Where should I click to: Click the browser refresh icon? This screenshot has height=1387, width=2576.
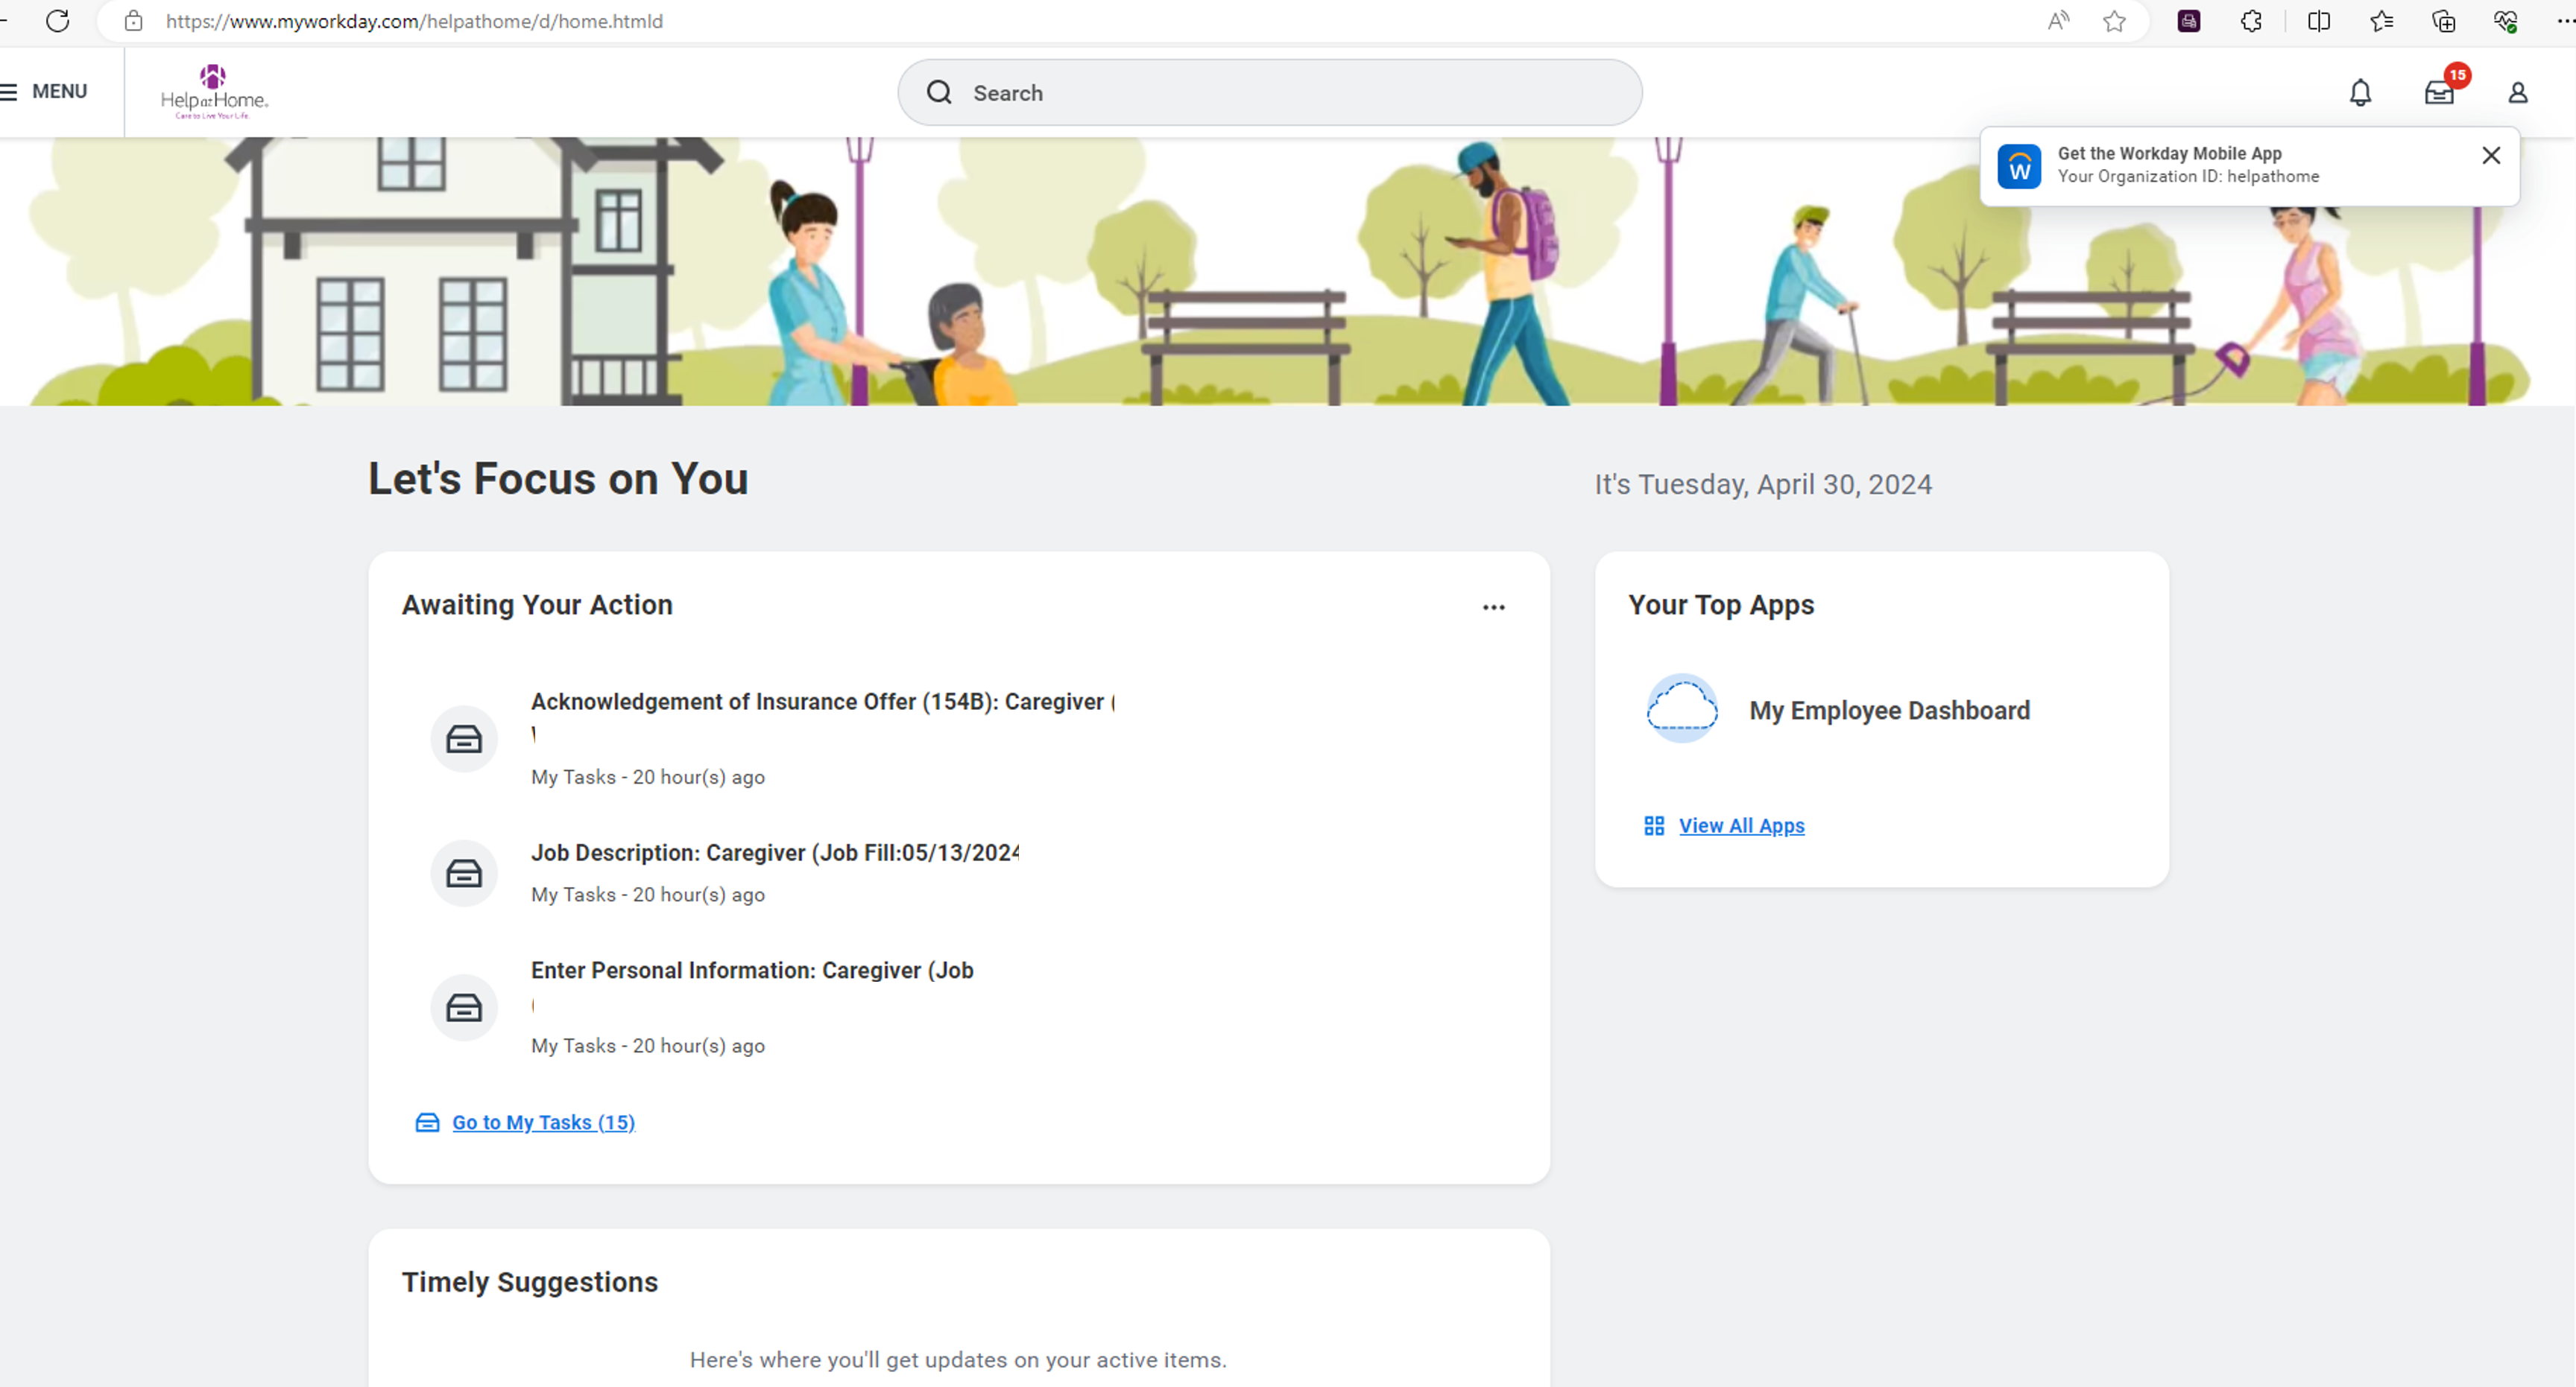pyautogui.click(x=58, y=21)
